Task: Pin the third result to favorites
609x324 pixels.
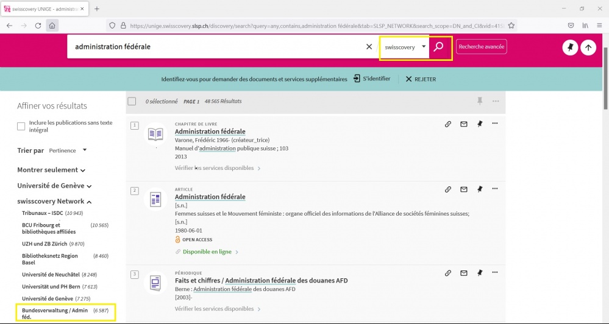Action: pos(479,273)
